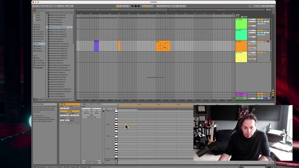Open MIDI map mode switch
The height and width of the screenshot is (168, 299).
click(260, 6)
